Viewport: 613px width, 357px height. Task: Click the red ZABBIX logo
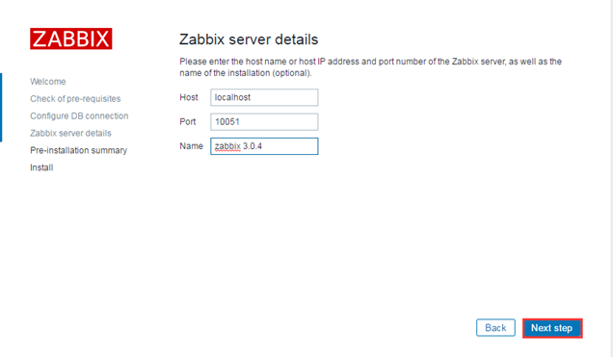pos(70,38)
